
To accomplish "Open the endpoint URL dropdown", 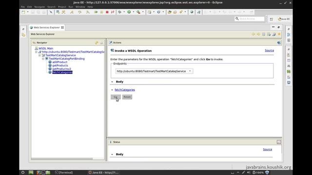I will [x=190, y=71].
